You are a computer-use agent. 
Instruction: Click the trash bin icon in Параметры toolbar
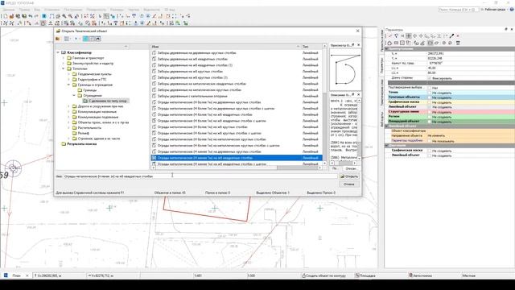point(458,43)
